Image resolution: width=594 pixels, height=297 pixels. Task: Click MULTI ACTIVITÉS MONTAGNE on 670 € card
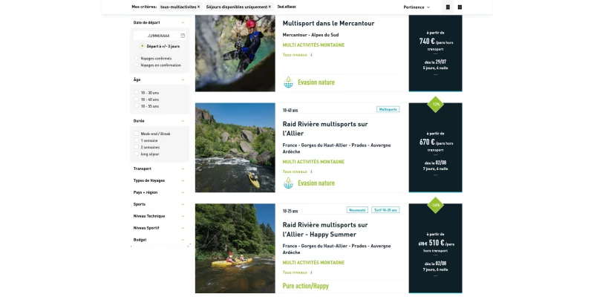pos(313,162)
